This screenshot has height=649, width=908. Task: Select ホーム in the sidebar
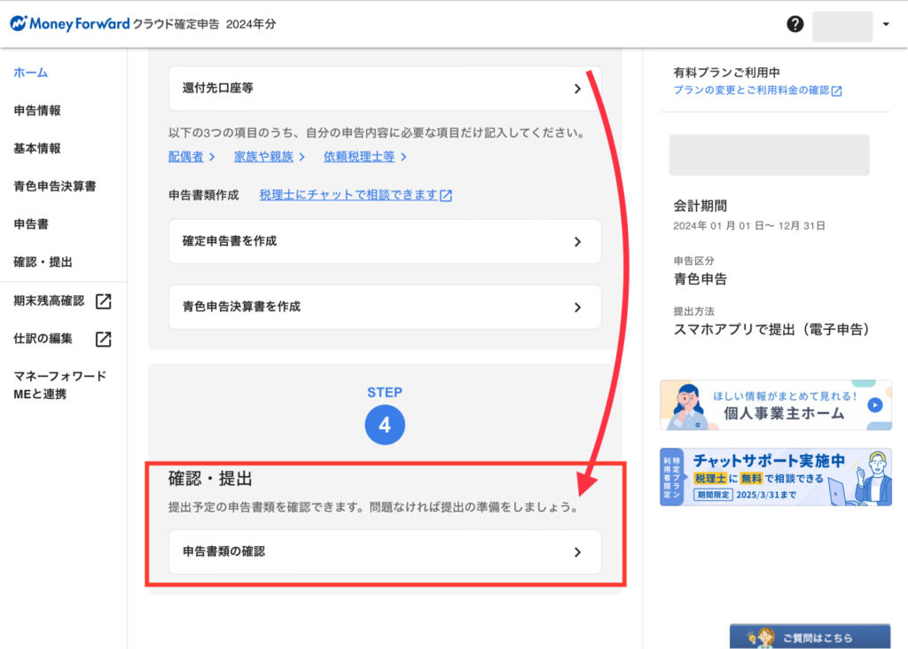point(31,73)
